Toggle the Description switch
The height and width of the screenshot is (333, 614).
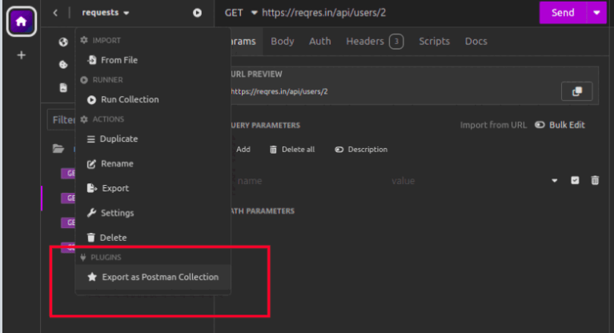click(339, 150)
